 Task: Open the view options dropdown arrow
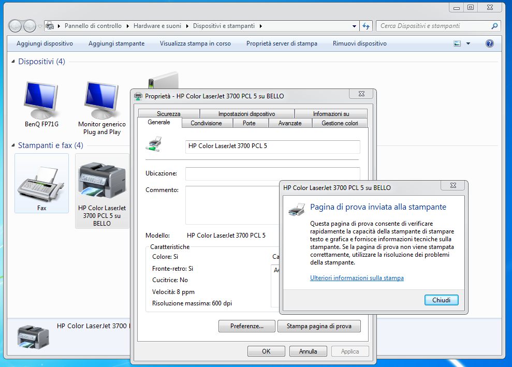point(468,43)
